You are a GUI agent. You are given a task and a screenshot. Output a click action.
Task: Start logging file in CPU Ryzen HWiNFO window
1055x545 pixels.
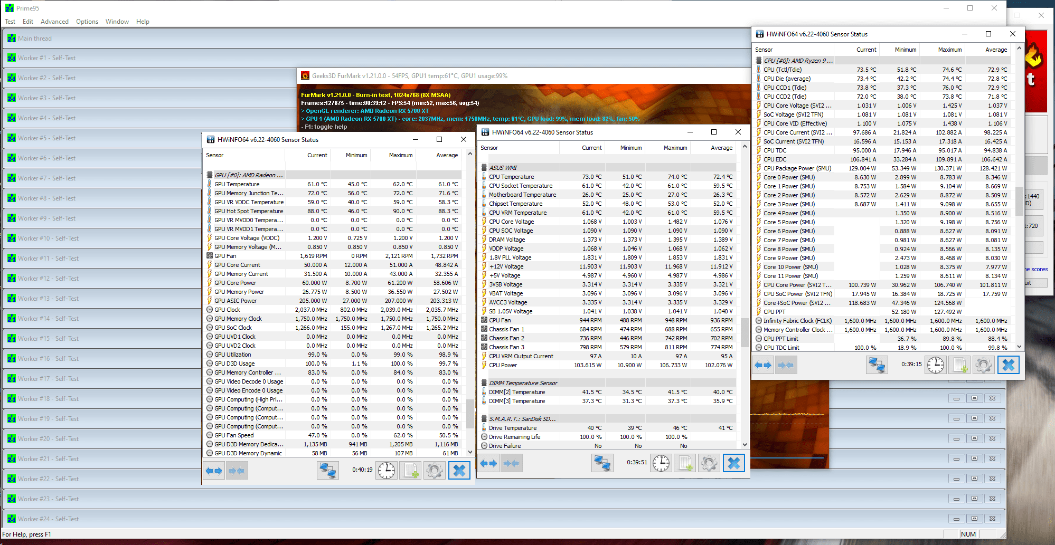tap(960, 365)
